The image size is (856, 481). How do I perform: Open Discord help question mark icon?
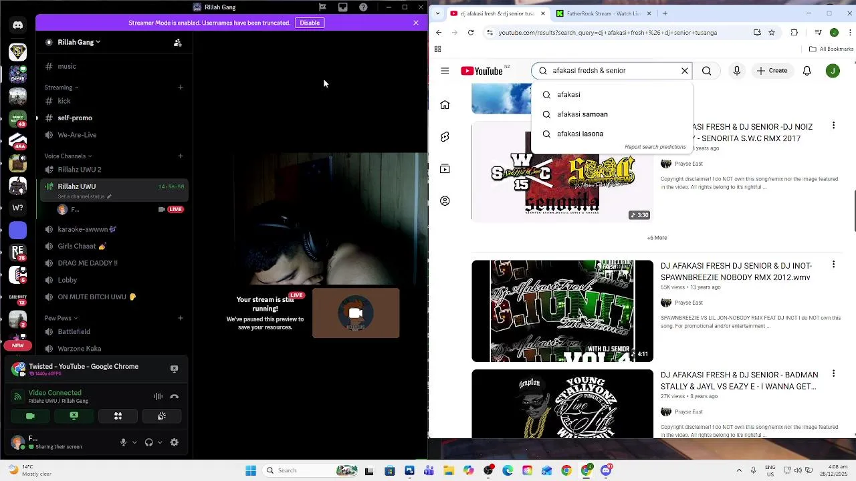coord(363,7)
